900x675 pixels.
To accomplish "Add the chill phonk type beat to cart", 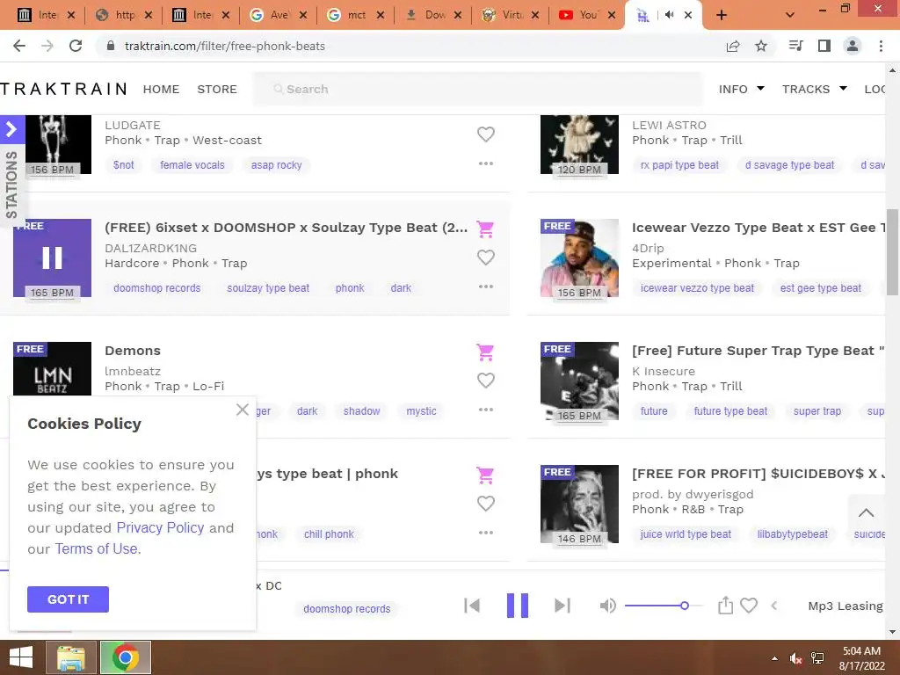I will pyautogui.click(x=485, y=475).
